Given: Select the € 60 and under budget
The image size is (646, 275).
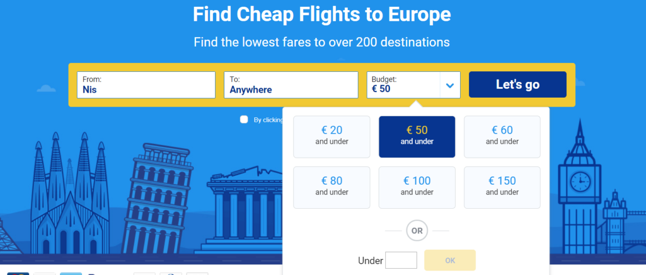Looking at the screenshot, I should [502, 137].
